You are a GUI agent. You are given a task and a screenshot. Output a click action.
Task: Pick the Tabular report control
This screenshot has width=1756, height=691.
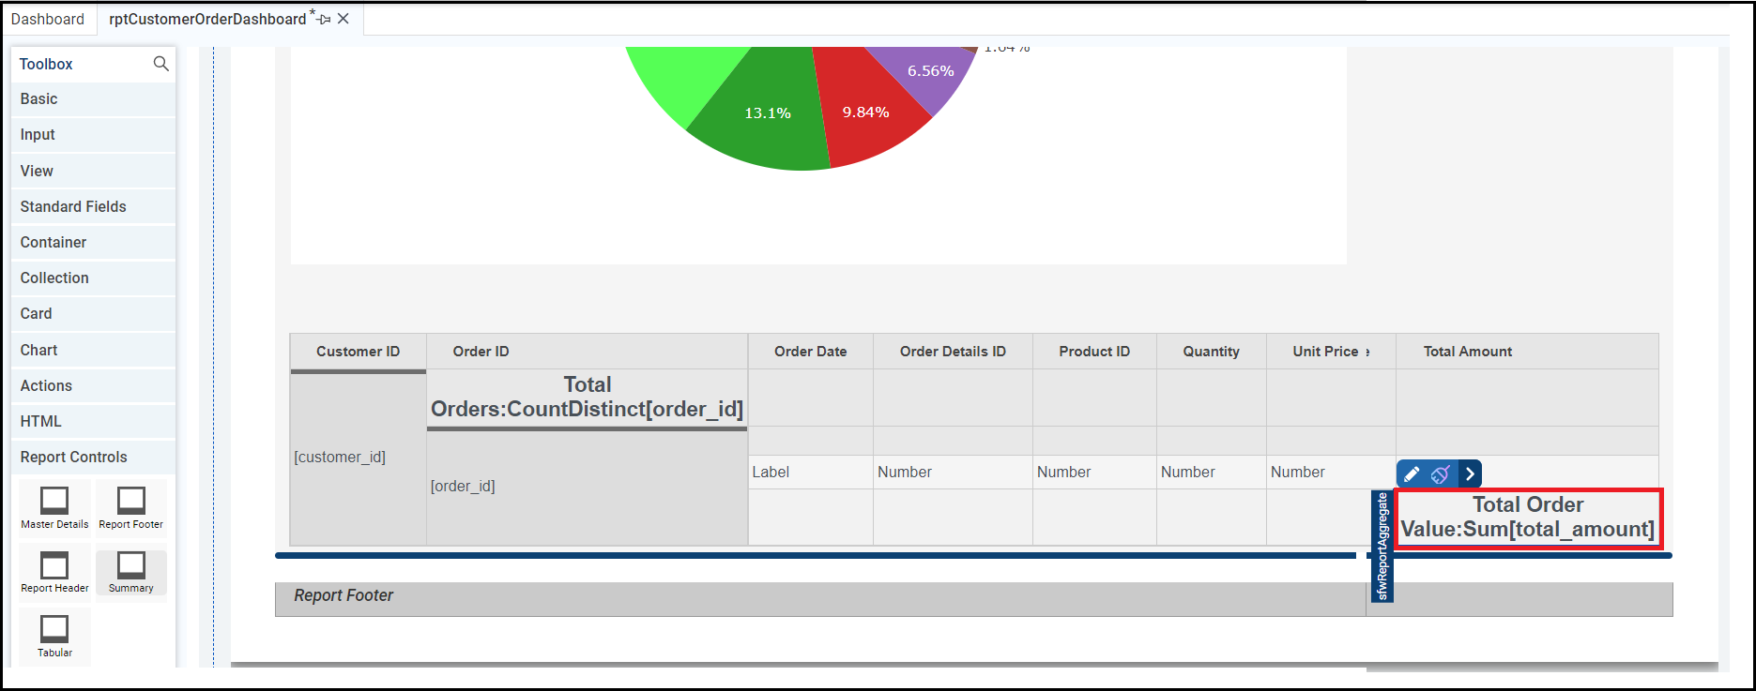point(54,636)
